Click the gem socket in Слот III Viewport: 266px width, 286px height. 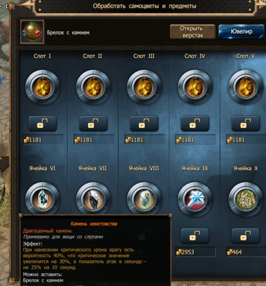(144, 87)
